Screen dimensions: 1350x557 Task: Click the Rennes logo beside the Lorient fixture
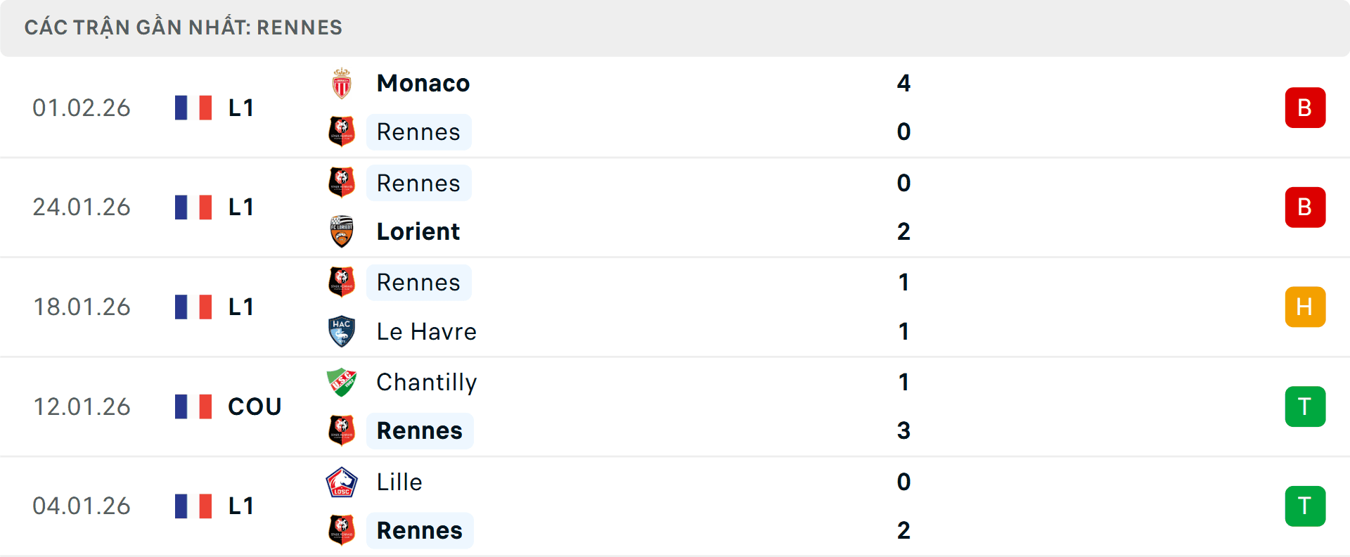[x=342, y=183]
